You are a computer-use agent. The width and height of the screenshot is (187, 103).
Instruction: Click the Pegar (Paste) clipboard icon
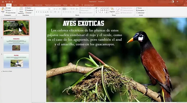[x=3, y=9]
